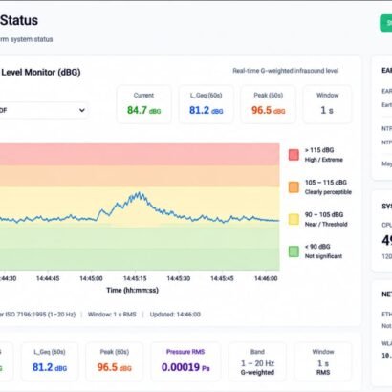This screenshot has width=392, height=392.
Task: Click the 14:45:00 time axis label
Action: (91, 278)
